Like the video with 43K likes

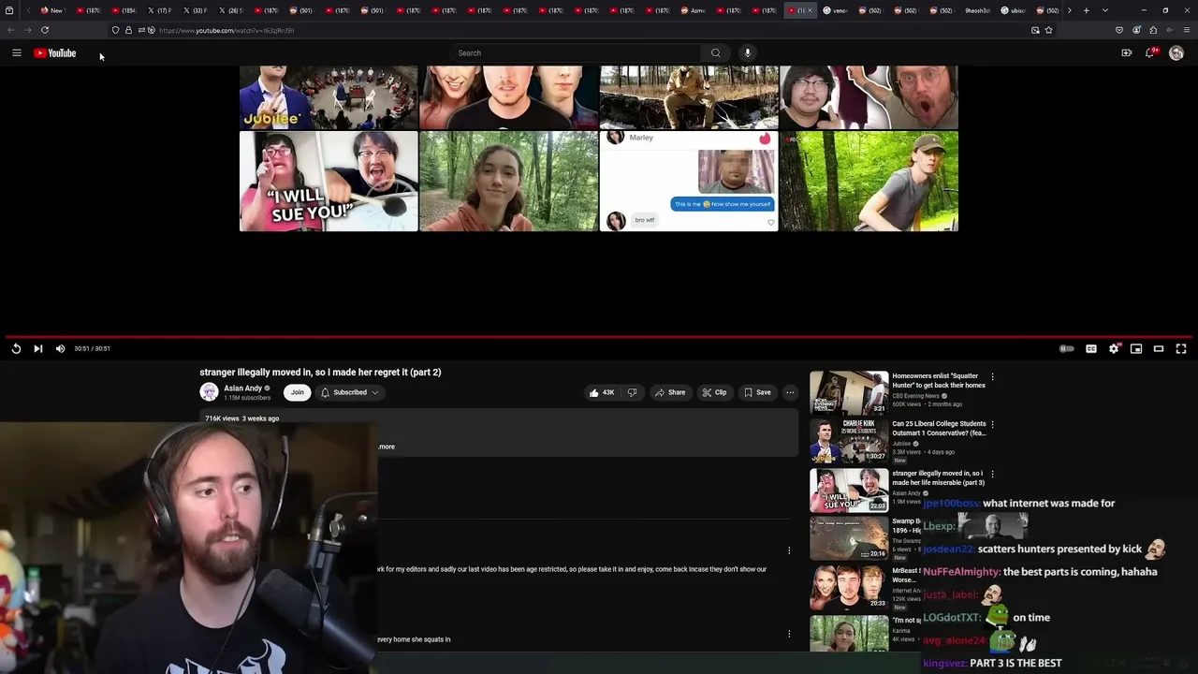[x=601, y=392]
